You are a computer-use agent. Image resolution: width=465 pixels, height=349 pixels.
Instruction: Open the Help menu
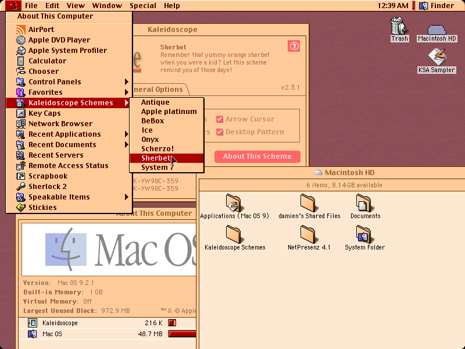click(171, 6)
